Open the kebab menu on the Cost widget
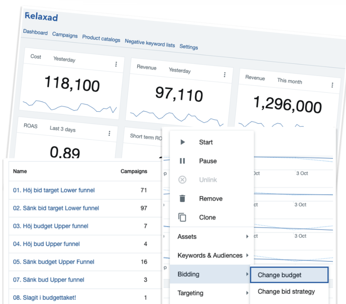The image size is (346, 304). 116,64
